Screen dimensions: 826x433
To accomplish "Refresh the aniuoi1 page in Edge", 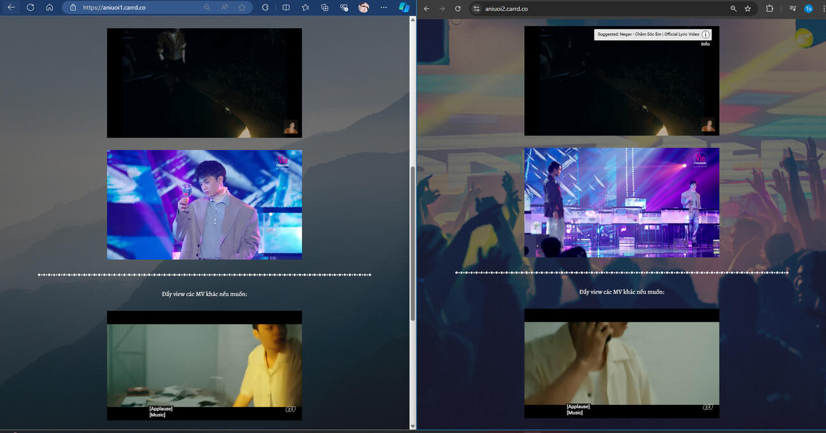I will tap(30, 8).
